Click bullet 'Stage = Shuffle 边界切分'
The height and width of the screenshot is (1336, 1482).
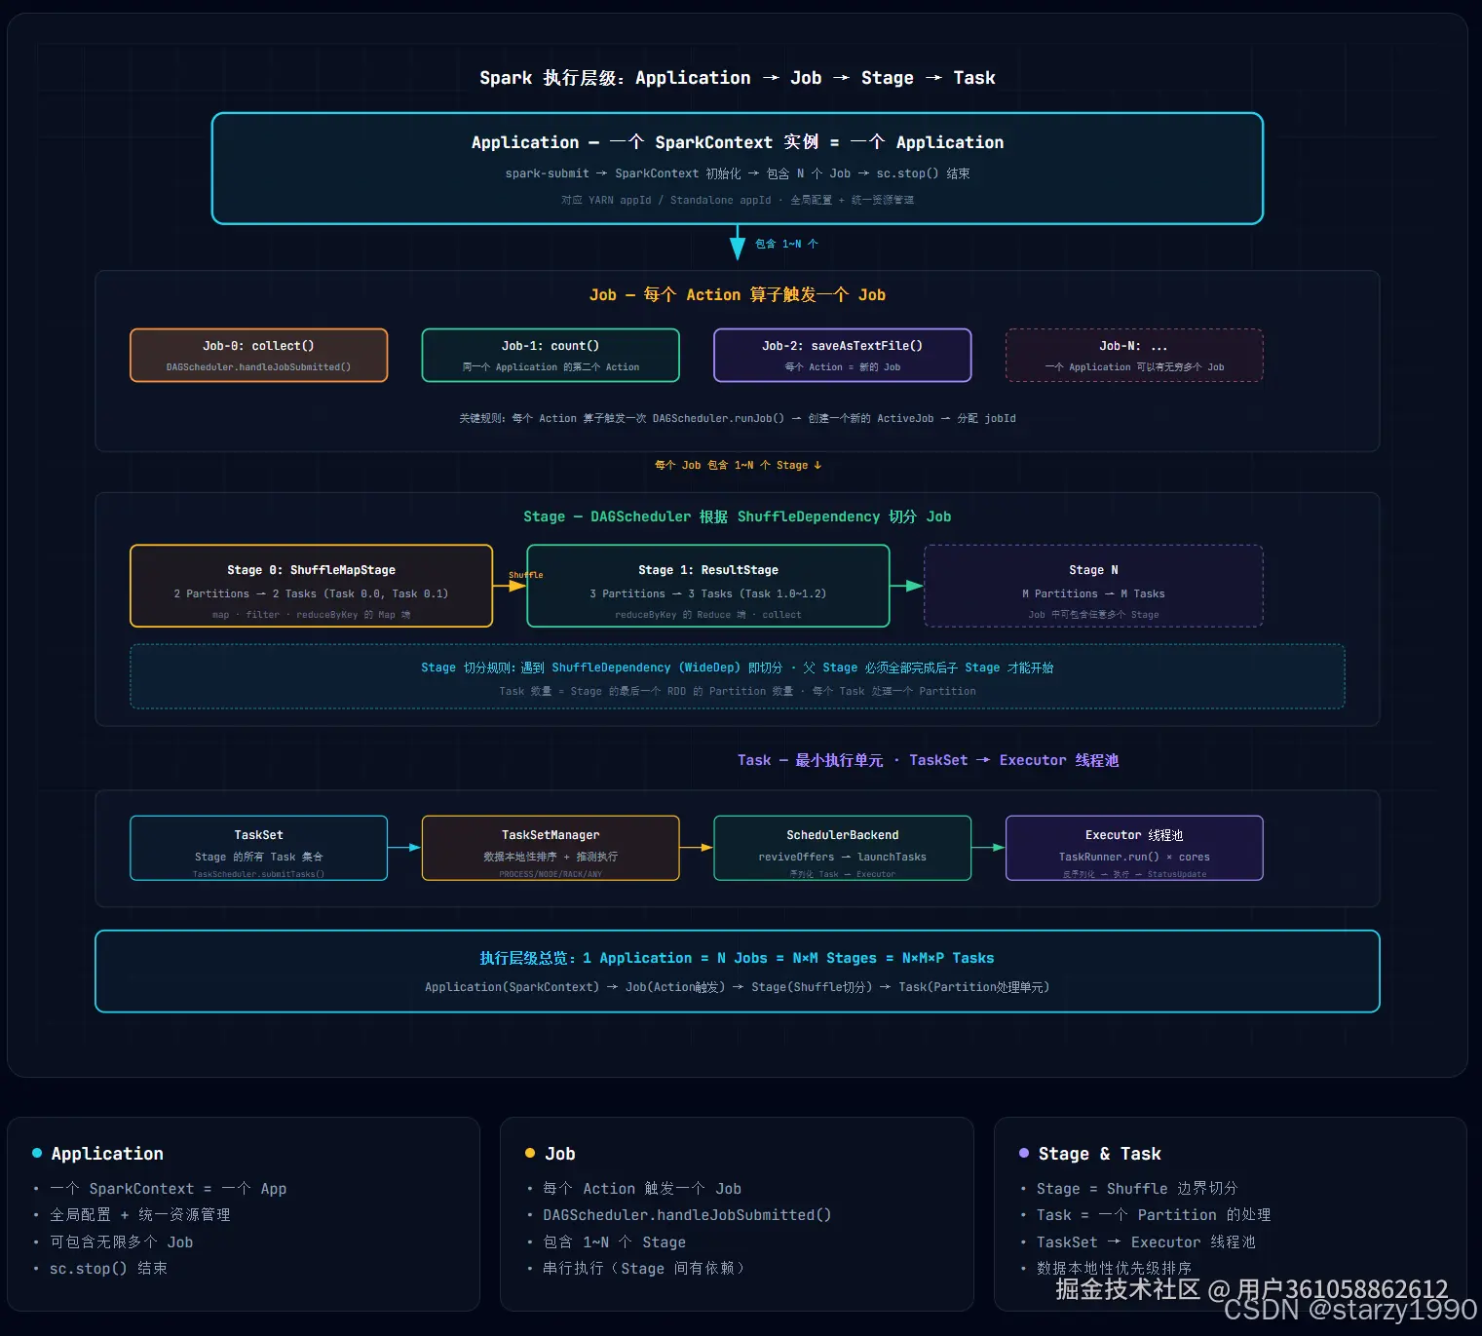[1137, 1189]
